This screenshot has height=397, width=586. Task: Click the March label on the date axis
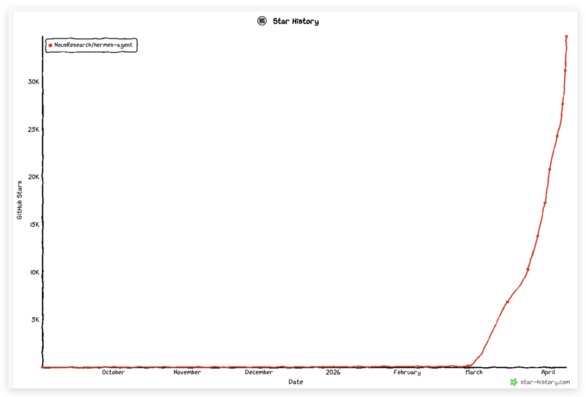[474, 373]
